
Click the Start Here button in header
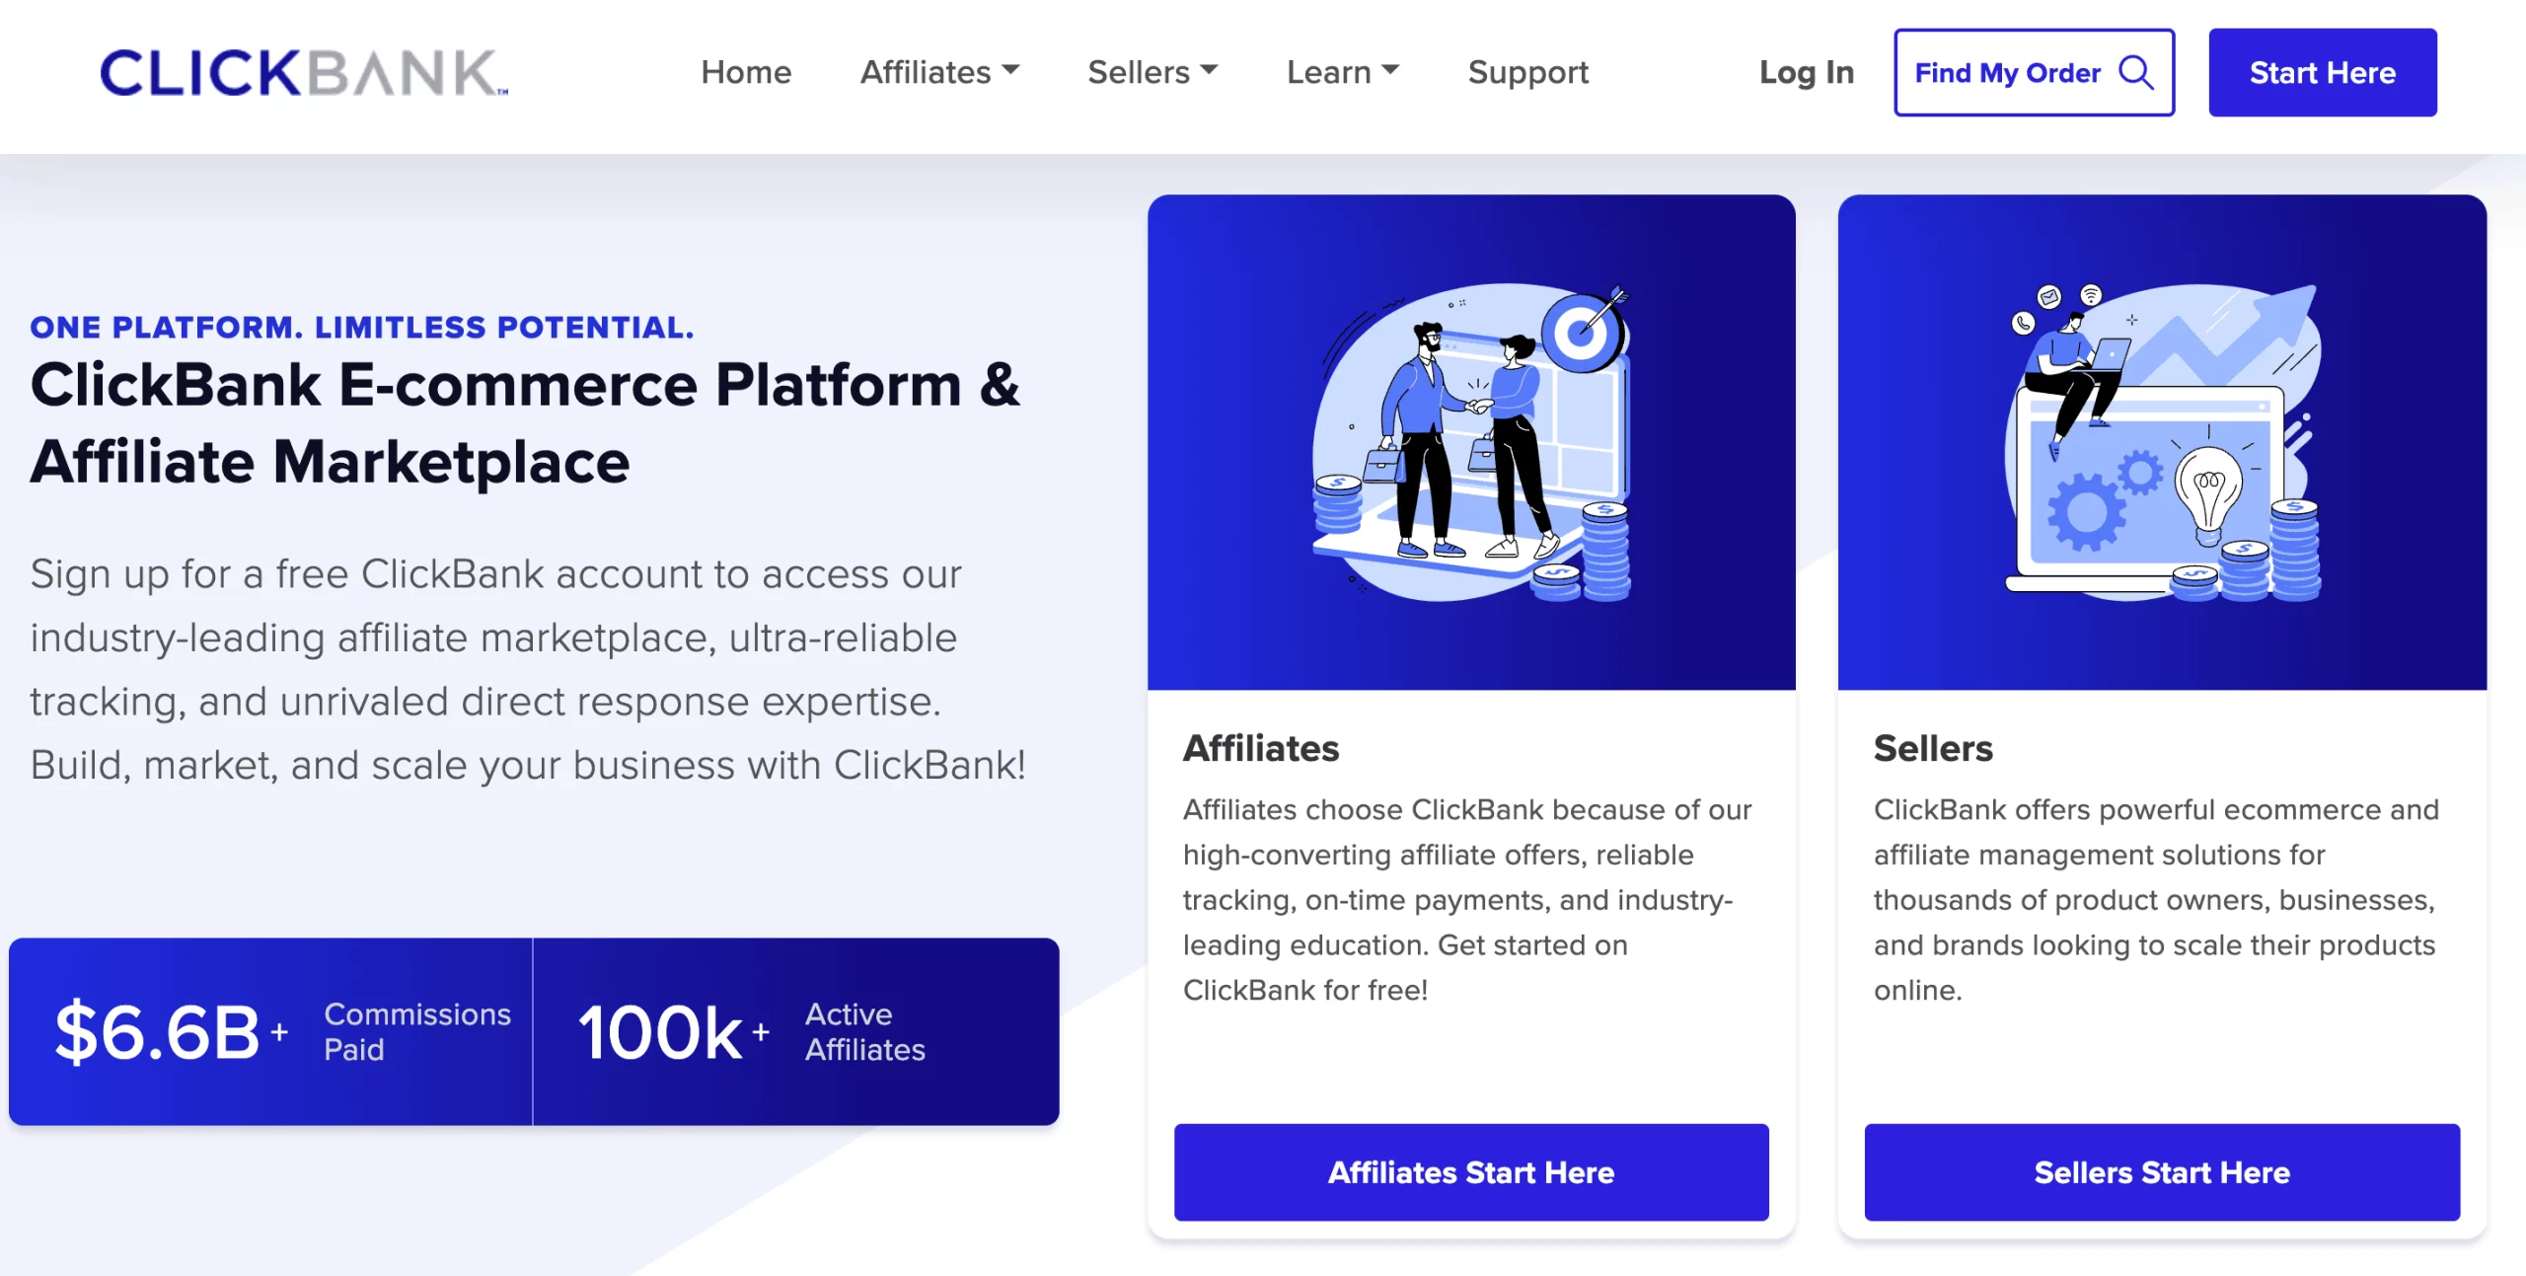click(x=2323, y=72)
